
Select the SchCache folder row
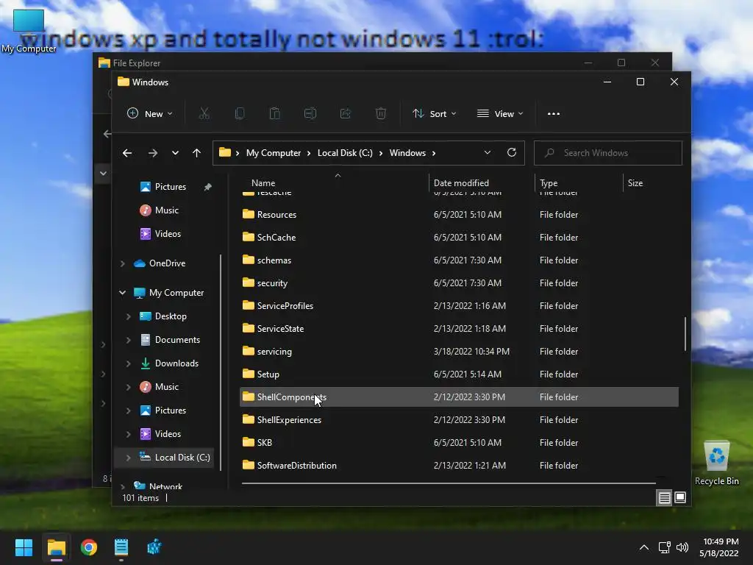(459, 238)
